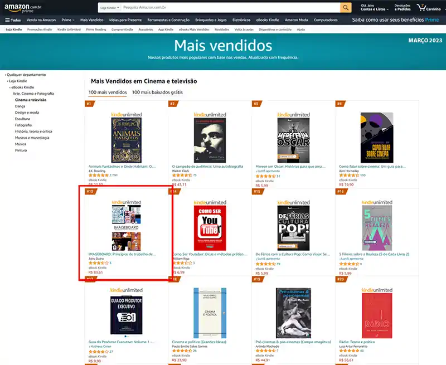Open Guia do Produtor Executivo title link

(x=122, y=342)
